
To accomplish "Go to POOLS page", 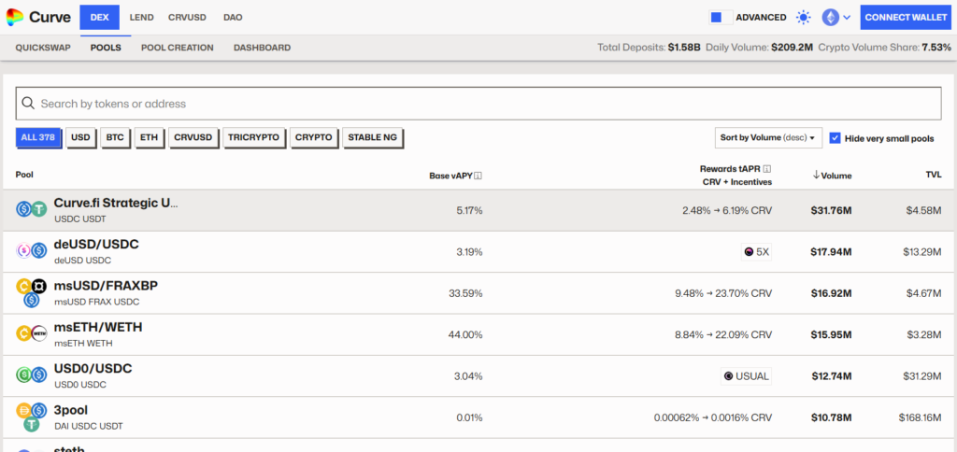I will [106, 48].
